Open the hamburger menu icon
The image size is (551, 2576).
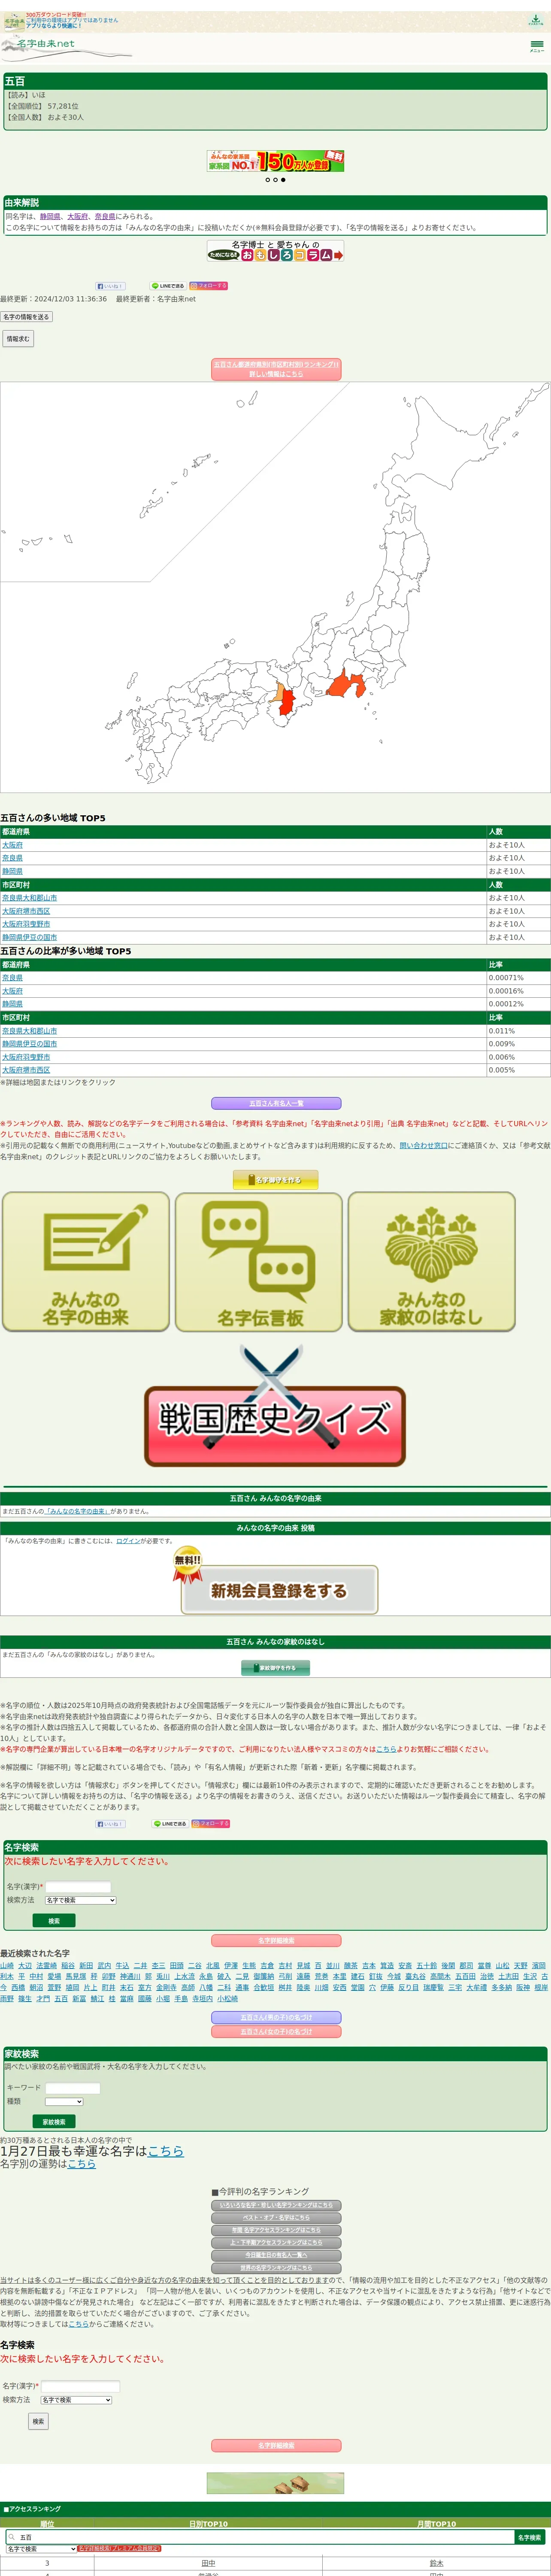pos(537,45)
